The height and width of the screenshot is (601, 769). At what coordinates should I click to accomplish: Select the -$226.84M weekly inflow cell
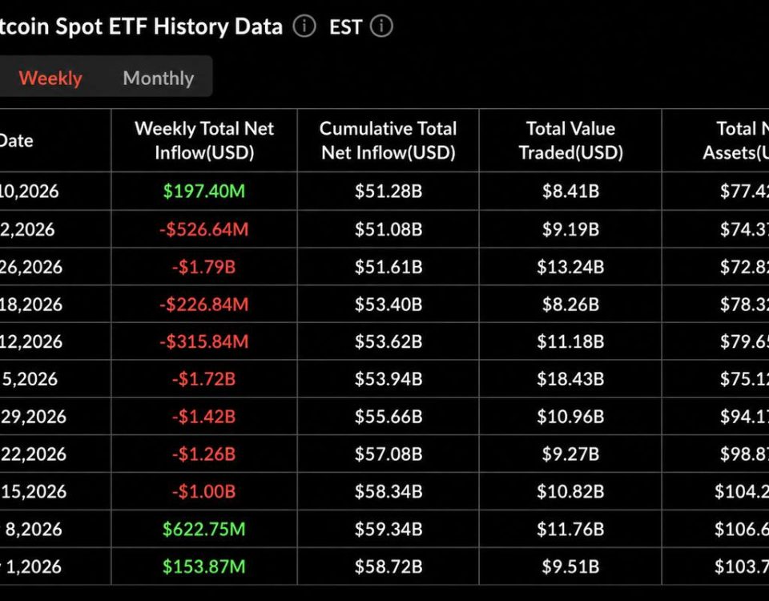pyautogui.click(x=204, y=305)
